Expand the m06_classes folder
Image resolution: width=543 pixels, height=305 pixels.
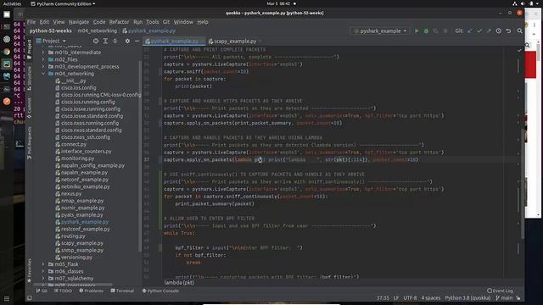click(x=43, y=271)
